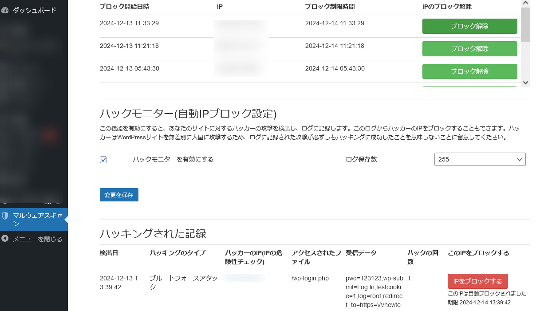Unblock the IP blocked at 05:43:30
The height and width of the screenshot is (311, 544).
(x=469, y=71)
